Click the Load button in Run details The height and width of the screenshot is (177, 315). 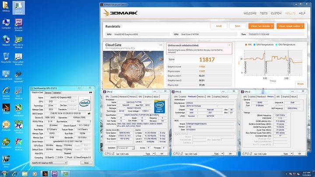[219, 26]
